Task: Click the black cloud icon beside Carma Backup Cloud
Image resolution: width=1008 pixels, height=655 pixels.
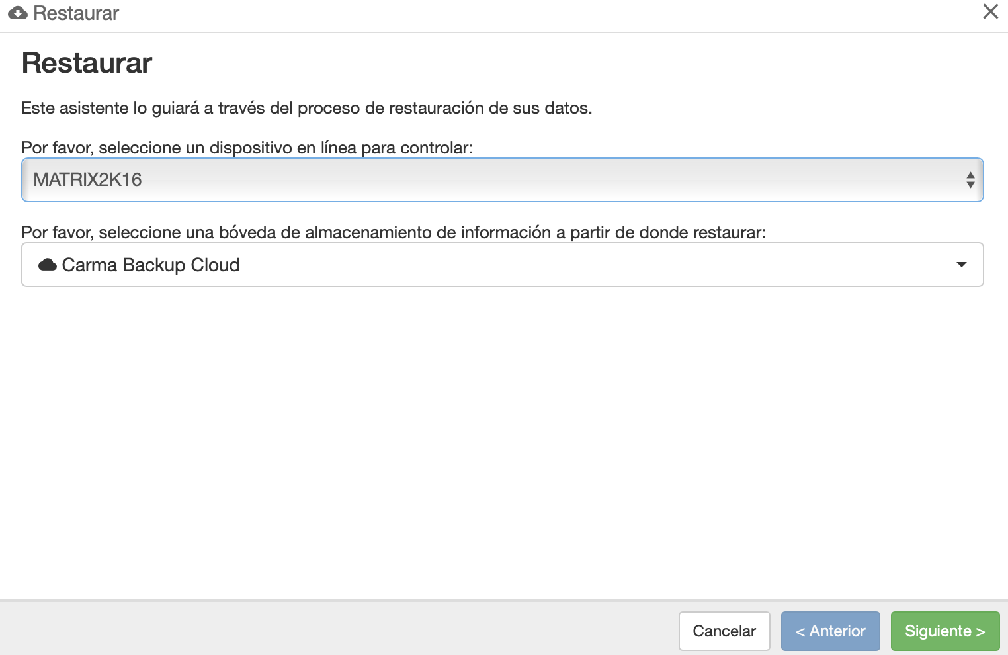Action: pyautogui.click(x=48, y=265)
